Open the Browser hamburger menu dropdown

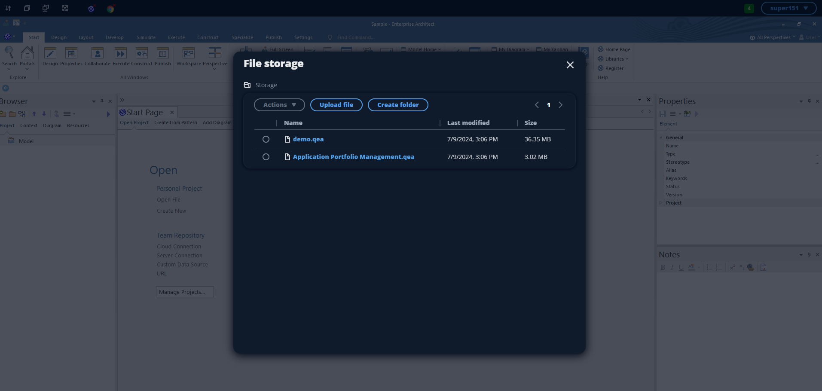click(69, 114)
